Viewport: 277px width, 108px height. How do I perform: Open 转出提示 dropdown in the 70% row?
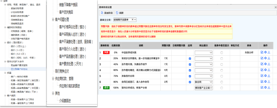tap(204, 76)
